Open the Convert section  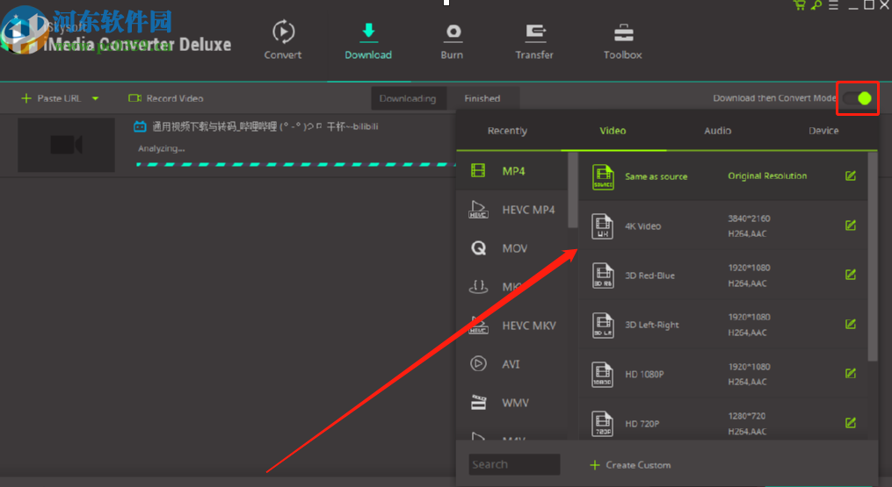point(283,39)
